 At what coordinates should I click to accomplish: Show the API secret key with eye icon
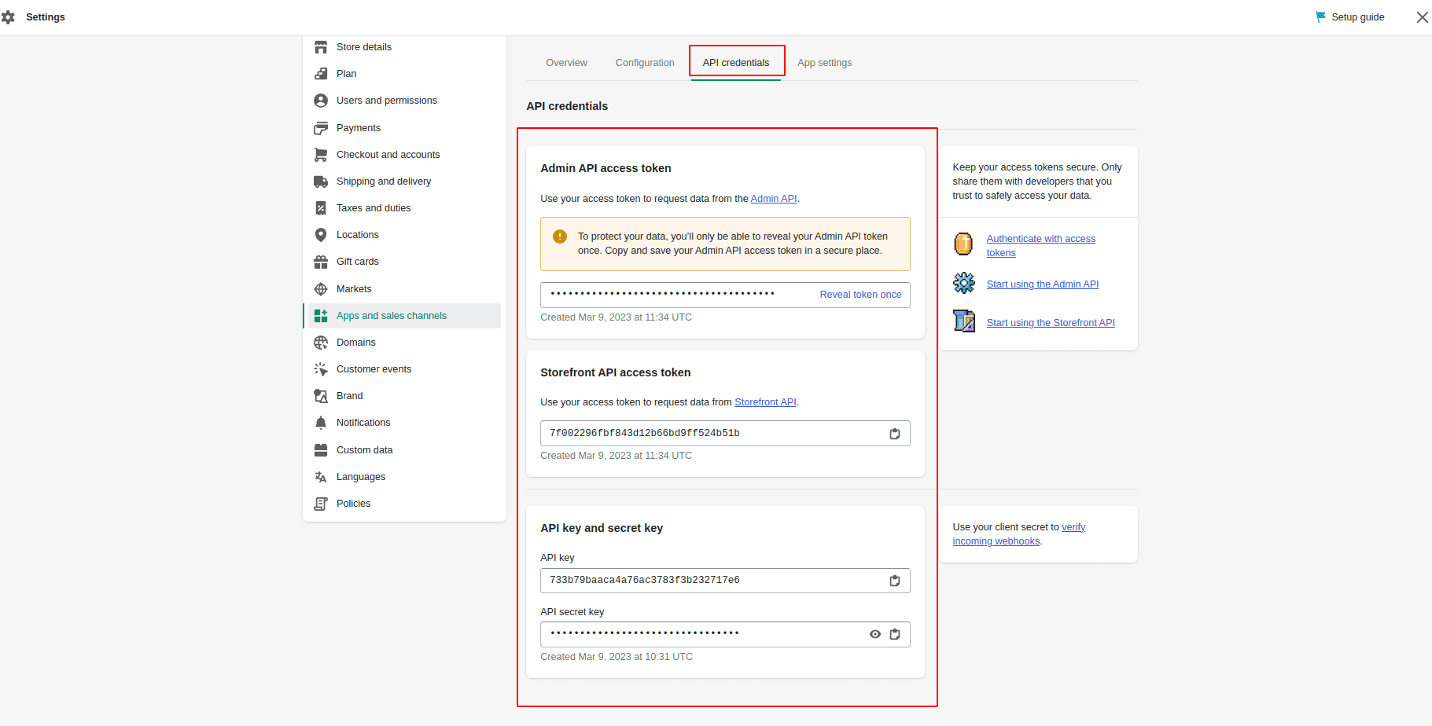875,634
